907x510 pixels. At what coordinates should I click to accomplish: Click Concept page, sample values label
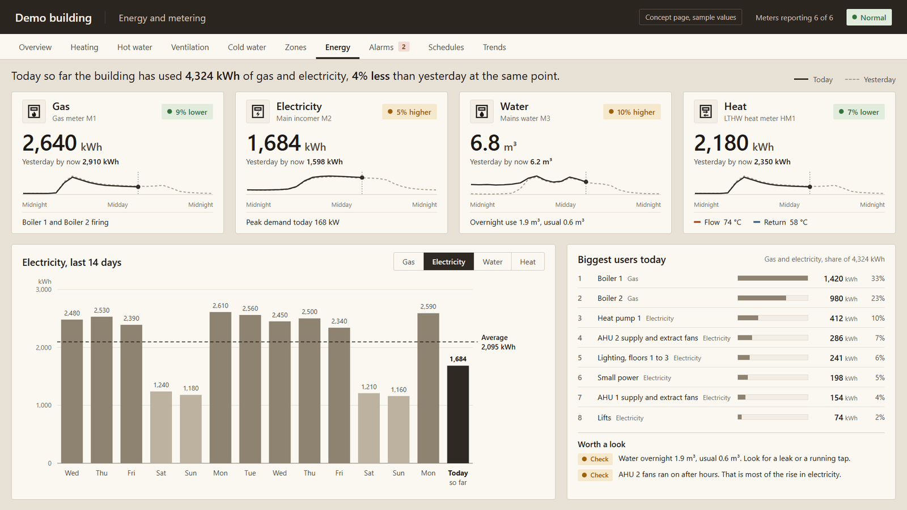(690, 18)
